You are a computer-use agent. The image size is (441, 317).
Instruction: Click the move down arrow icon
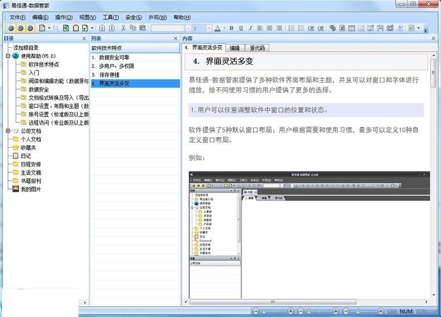click(x=111, y=28)
